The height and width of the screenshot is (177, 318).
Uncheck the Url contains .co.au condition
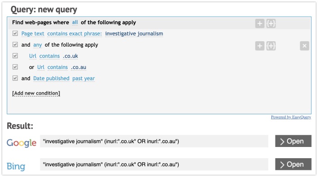15,67
